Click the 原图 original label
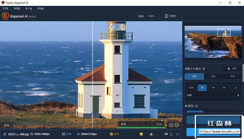Screen dimensions: 244x139 [7, 125]
